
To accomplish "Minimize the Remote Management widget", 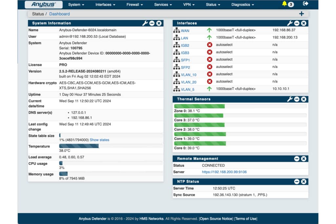I will point(297,159).
